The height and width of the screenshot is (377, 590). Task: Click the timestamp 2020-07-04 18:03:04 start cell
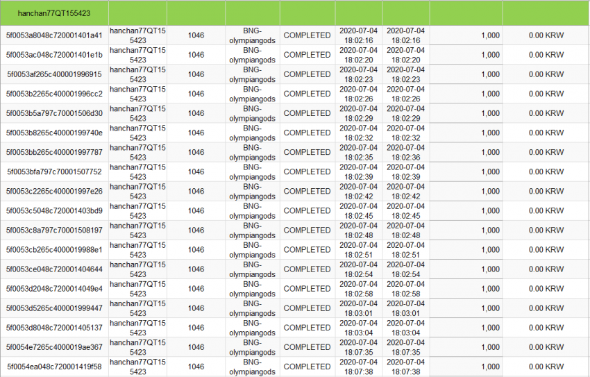click(x=359, y=328)
